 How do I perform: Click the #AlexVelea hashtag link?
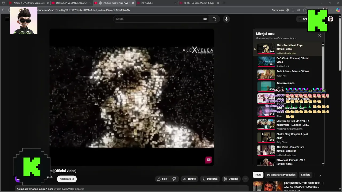tap(68, 189)
